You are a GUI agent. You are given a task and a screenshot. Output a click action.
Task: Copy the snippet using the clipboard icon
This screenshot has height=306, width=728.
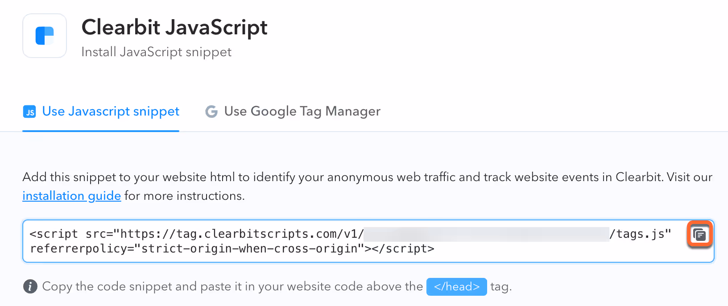click(699, 234)
